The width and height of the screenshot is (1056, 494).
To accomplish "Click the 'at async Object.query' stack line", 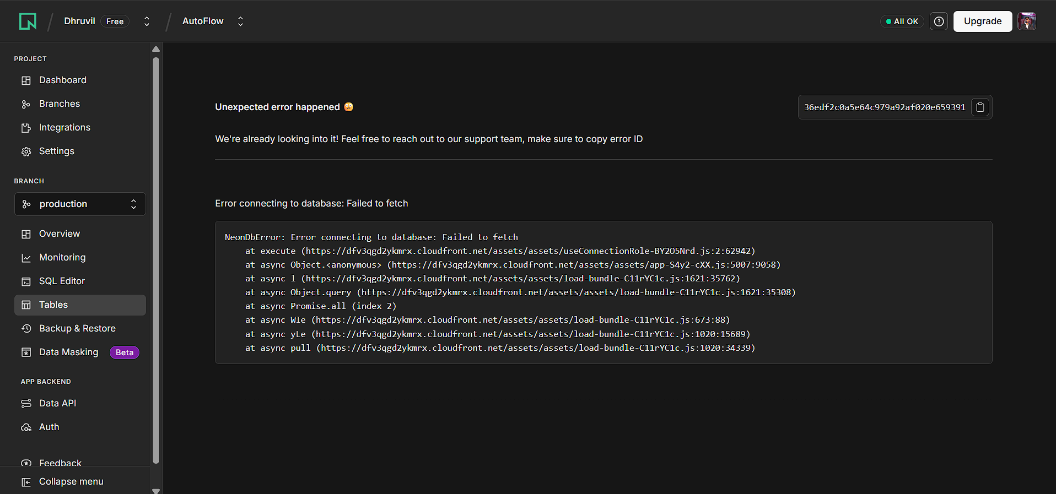I will pos(520,292).
